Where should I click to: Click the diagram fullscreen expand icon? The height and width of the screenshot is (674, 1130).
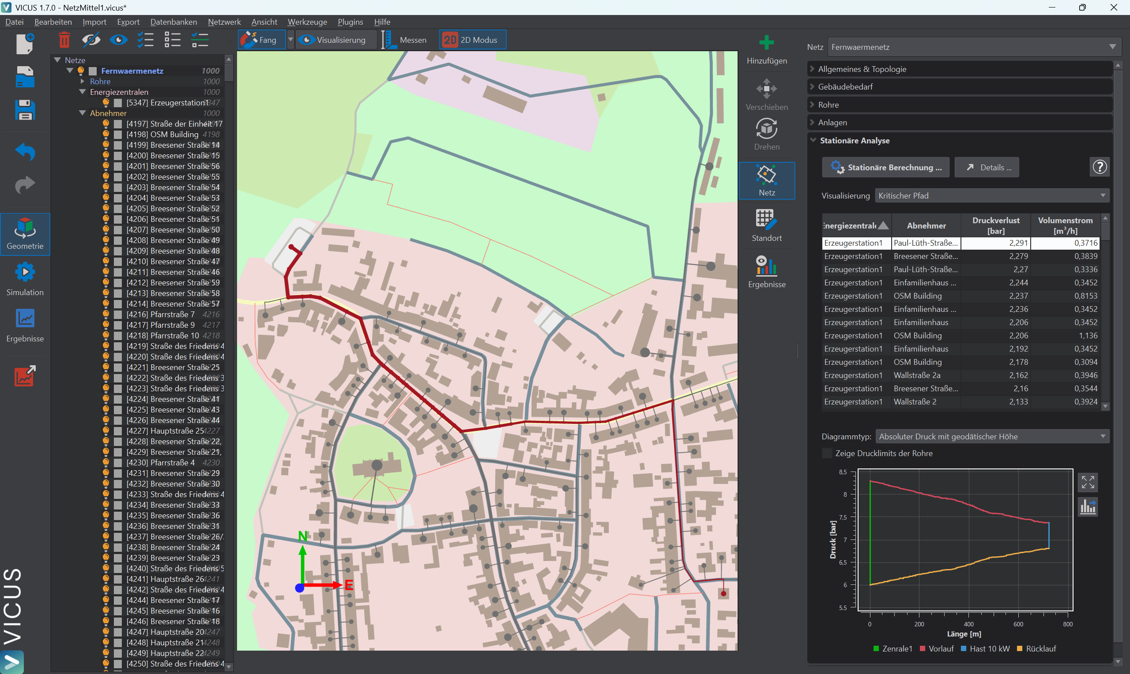tap(1087, 482)
